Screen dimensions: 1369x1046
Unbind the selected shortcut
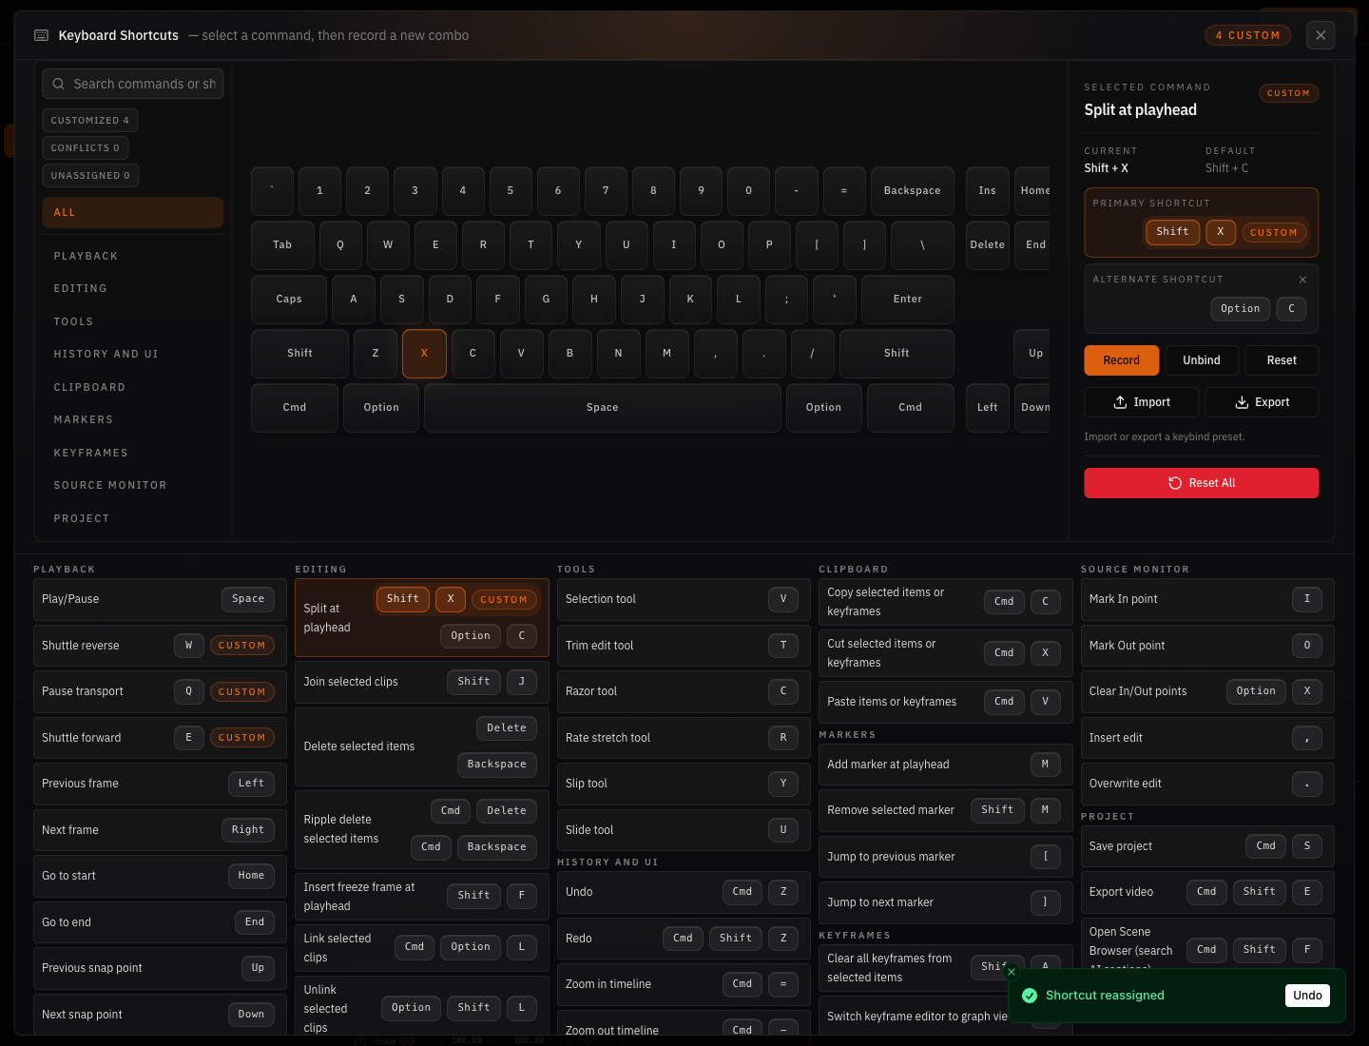[1202, 360]
